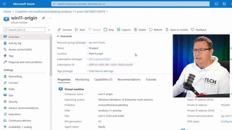Focus the sidebar Search (Ctrl+/) box
The image size is (232, 130).
pos(24,30)
